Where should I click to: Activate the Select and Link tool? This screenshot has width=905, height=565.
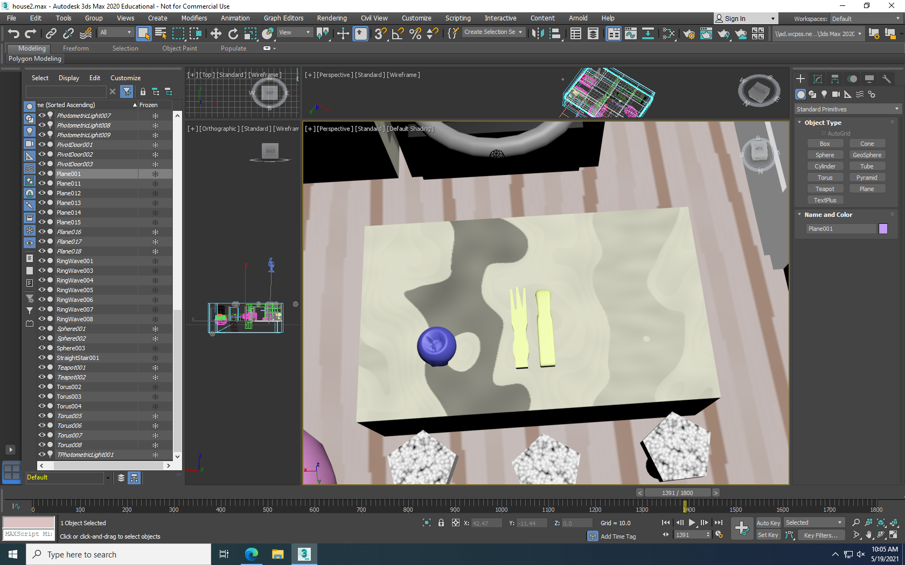pyautogui.click(x=51, y=33)
